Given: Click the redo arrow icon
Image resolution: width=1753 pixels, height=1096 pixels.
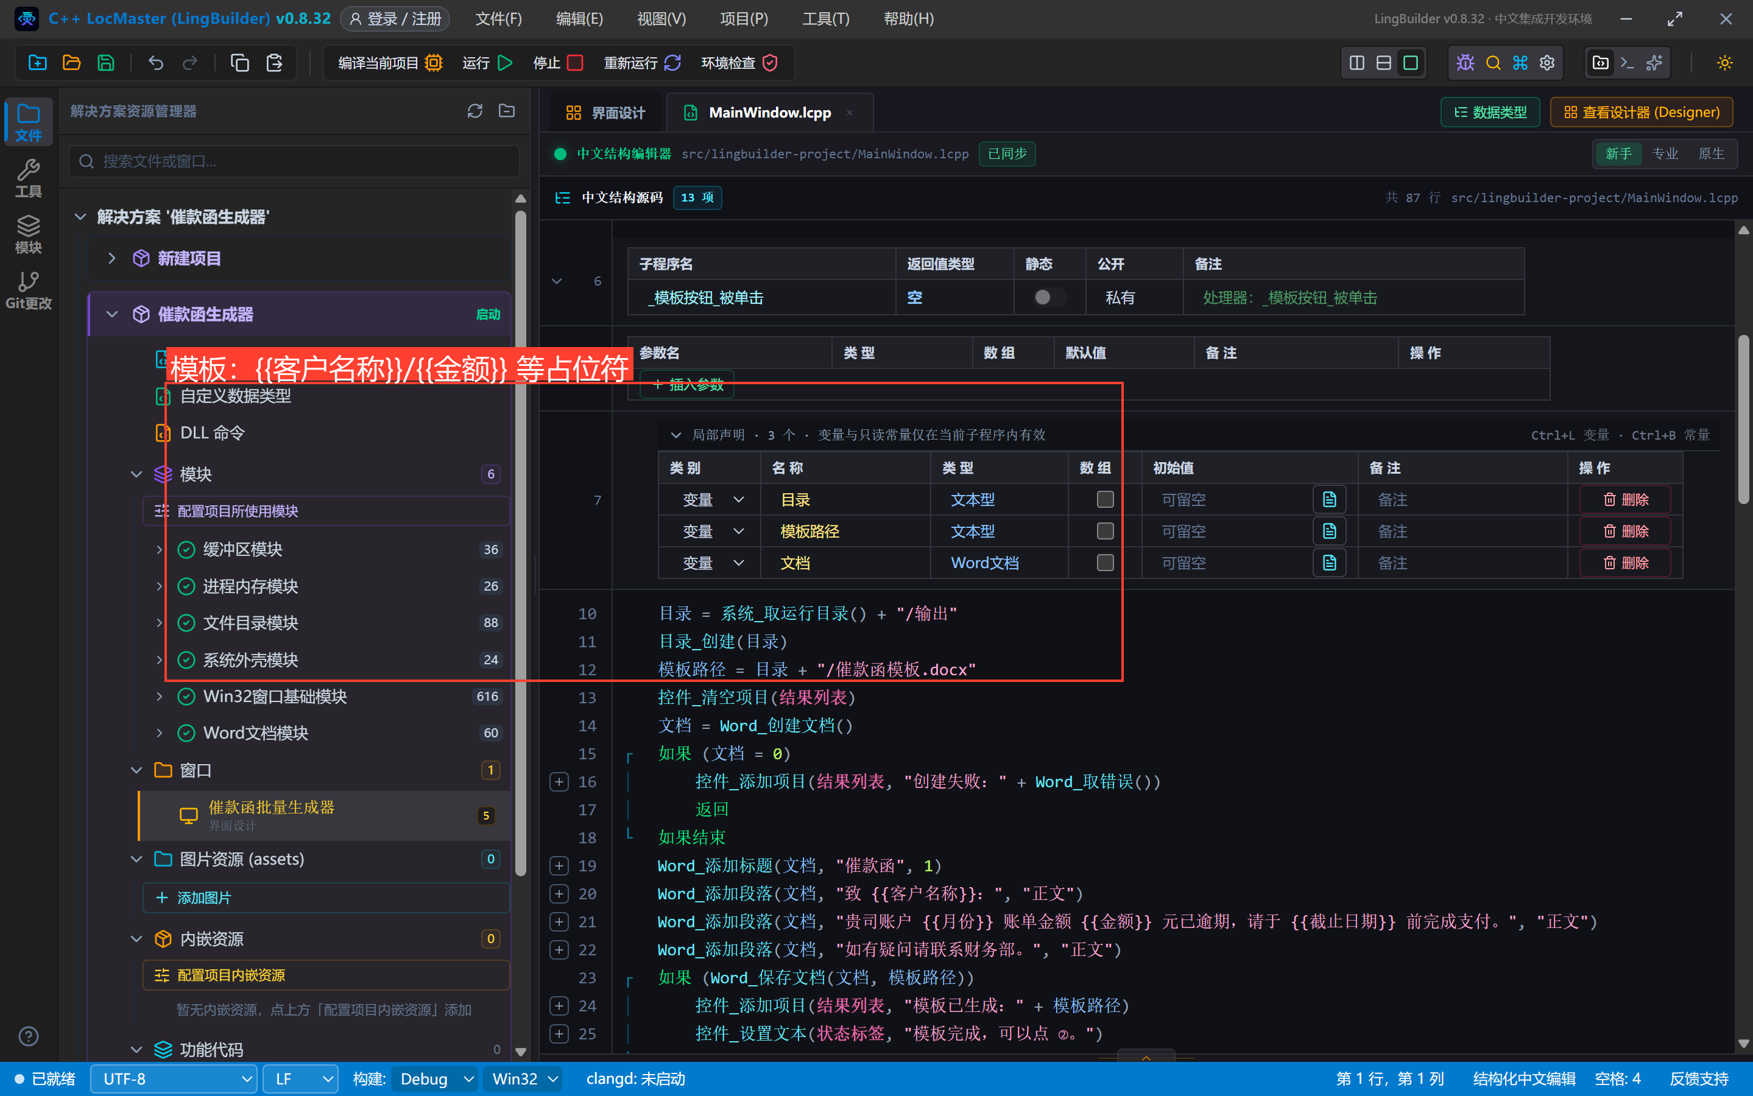Looking at the screenshot, I should pyautogui.click(x=190, y=63).
